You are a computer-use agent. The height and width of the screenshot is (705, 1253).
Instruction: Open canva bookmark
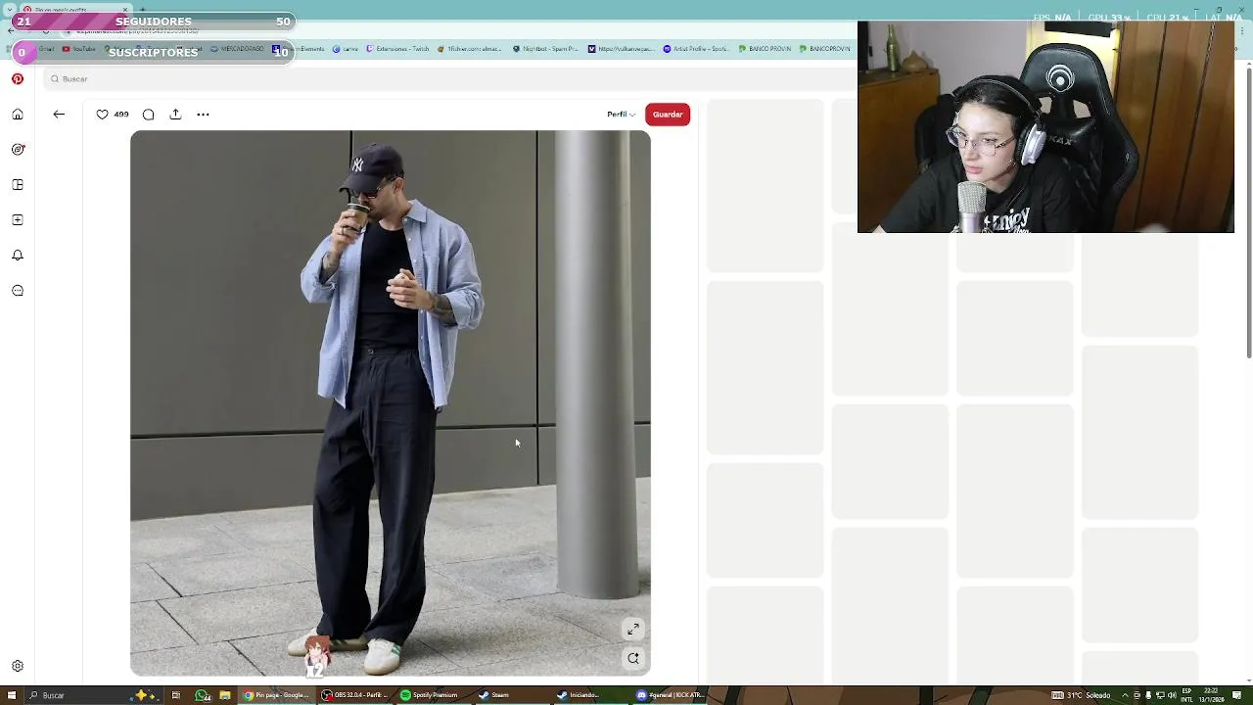tap(346, 49)
